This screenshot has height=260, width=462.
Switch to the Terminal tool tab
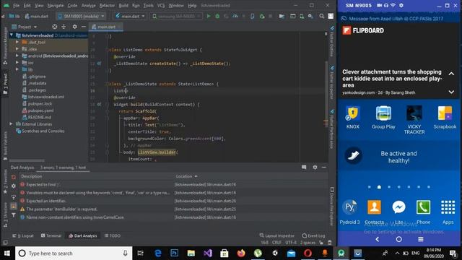pyautogui.click(x=51, y=236)
